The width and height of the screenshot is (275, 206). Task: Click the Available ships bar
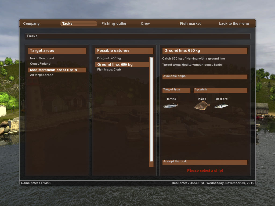205,77
